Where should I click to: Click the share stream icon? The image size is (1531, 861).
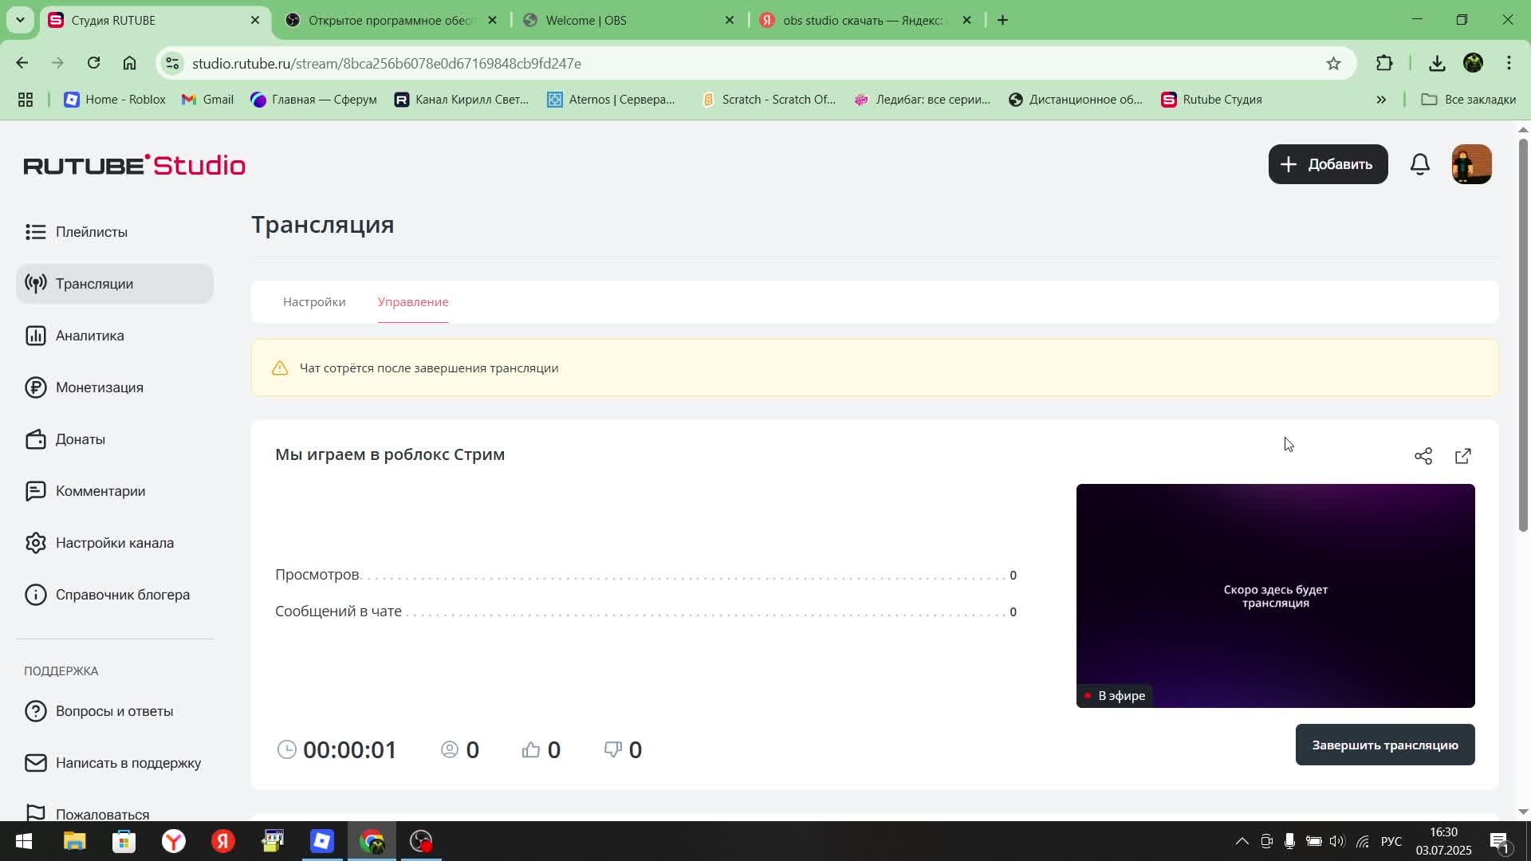point(1423,456)
